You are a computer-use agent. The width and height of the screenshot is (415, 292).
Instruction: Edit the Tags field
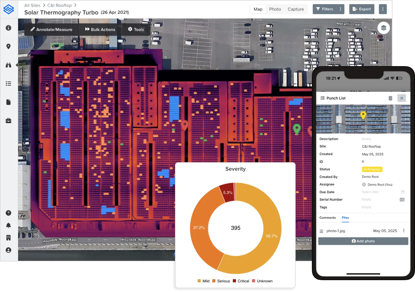[367, 207]
